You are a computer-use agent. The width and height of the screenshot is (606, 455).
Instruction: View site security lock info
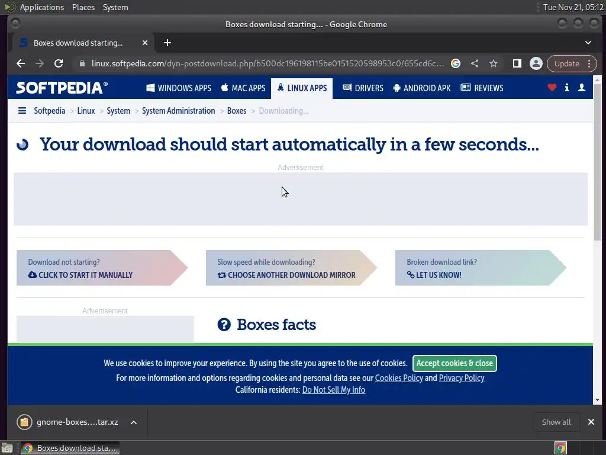pyautogui.click(x=82, y=63)
